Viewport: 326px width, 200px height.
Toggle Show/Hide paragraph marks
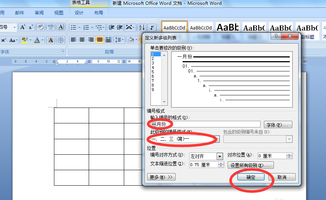click(152, 27)
